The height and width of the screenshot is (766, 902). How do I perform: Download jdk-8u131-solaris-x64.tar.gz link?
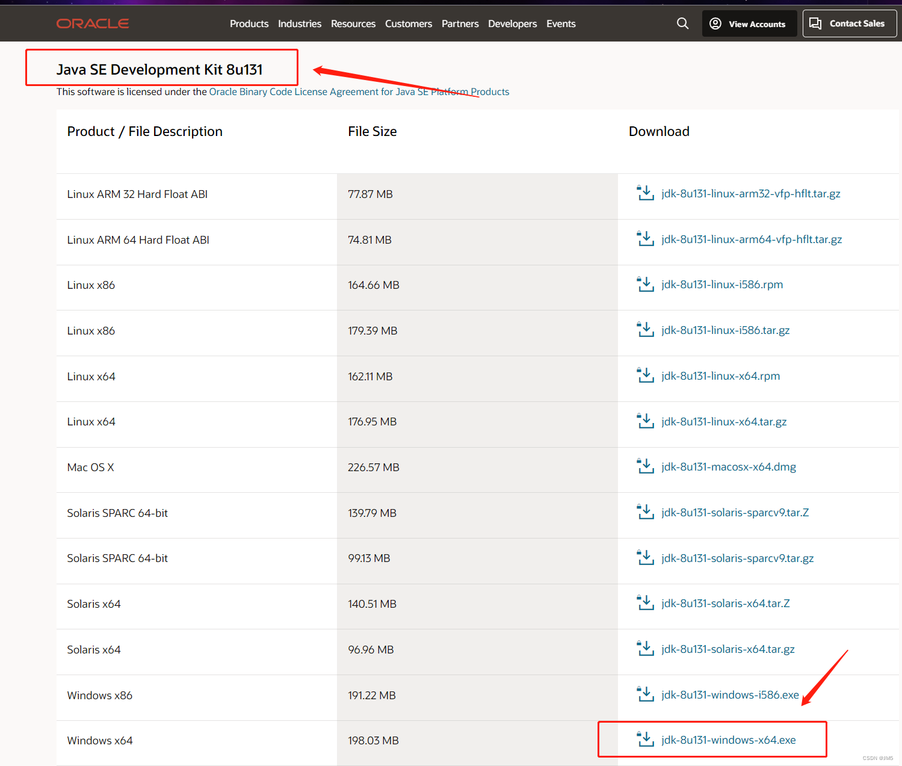click(x=728, y=649)
